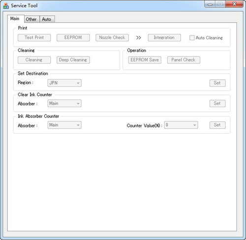Viewport: 246px width, 240px height.
Task: Click the Service Tool app icon
Action: (6, 5)
